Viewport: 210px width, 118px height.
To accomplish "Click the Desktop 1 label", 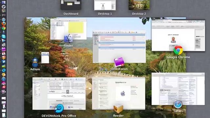I will tap(105, 14).
